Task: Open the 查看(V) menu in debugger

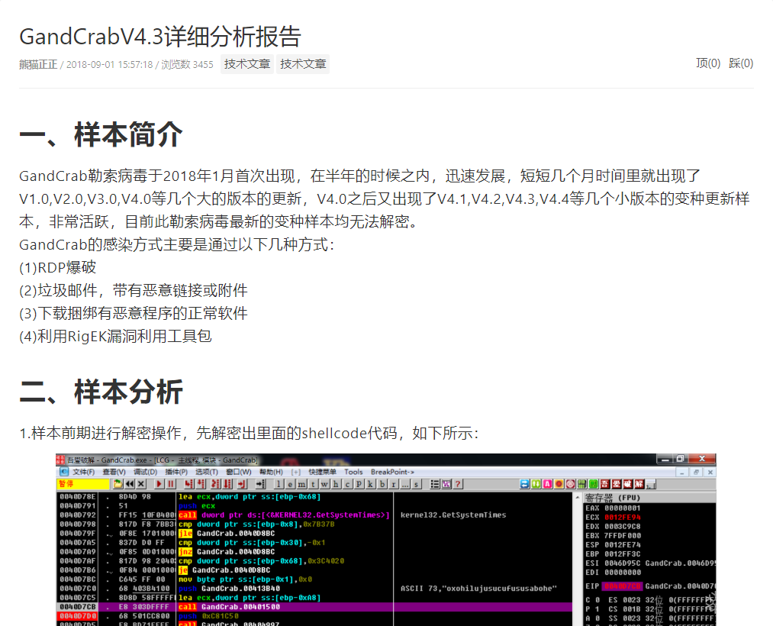Action: tap(114, 472)
